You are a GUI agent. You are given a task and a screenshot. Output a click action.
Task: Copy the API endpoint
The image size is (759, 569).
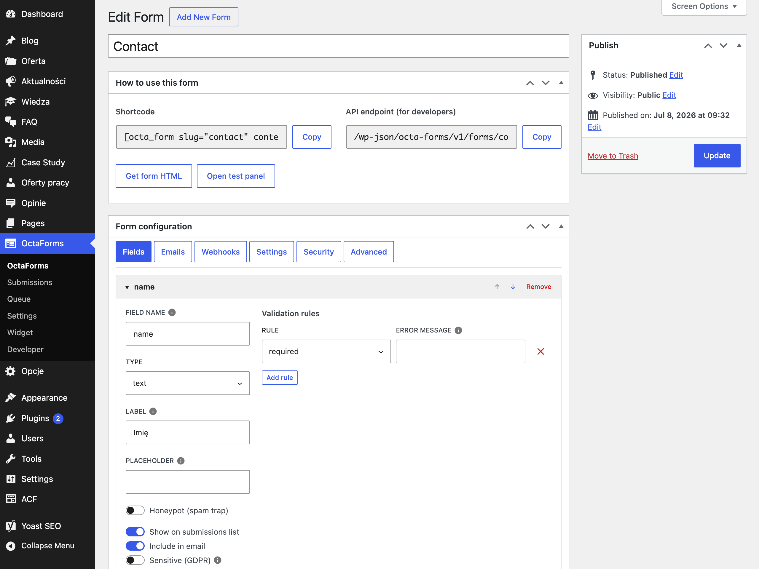click(541, 137)
